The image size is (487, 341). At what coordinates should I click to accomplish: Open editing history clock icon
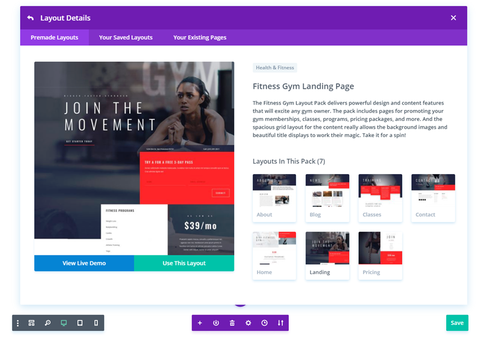pos(265,323)
